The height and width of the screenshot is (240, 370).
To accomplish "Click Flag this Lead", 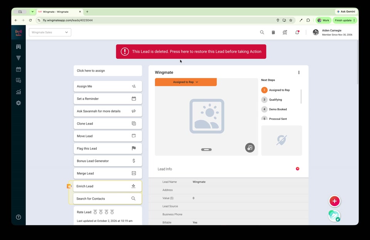I will tap(108, 148).
